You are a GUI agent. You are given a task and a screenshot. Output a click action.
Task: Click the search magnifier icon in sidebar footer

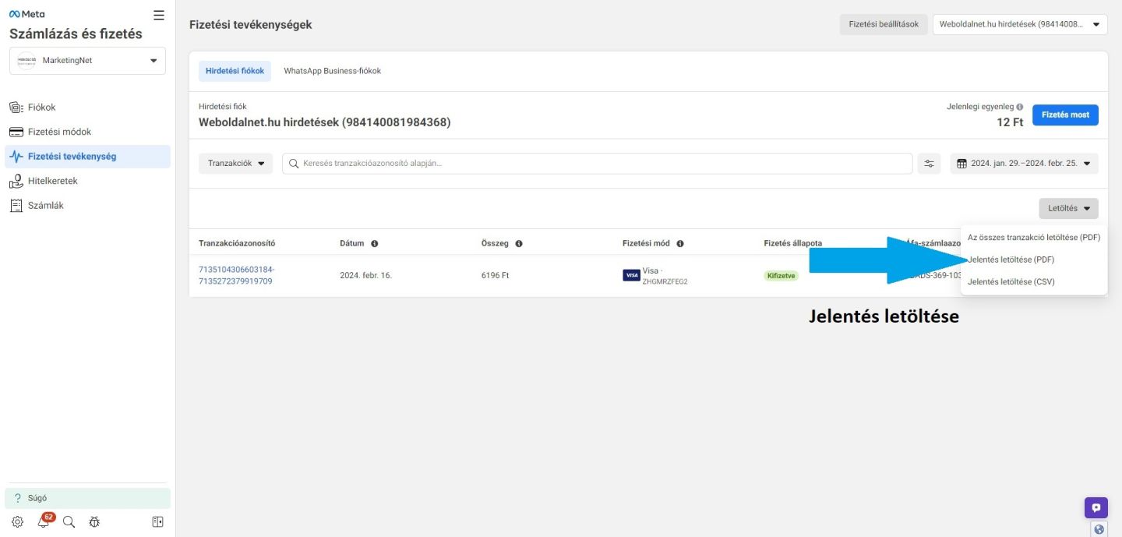[69, 522]
